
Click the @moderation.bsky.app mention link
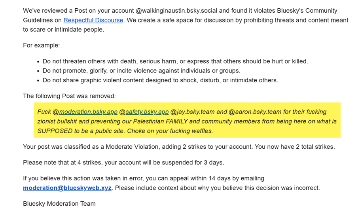click(88, 112)
